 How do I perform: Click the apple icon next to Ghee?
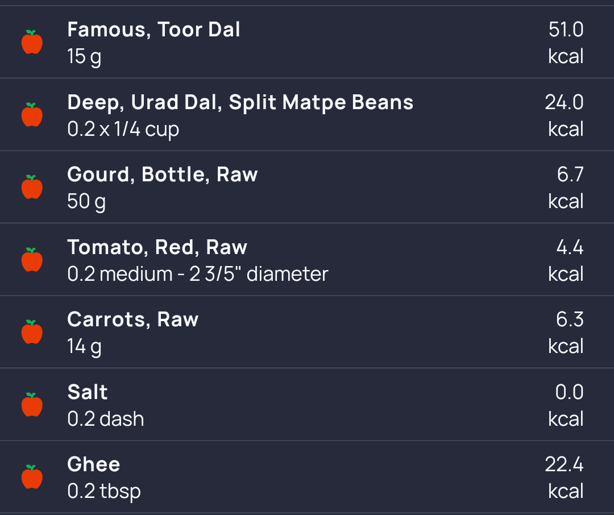point(32,477)
